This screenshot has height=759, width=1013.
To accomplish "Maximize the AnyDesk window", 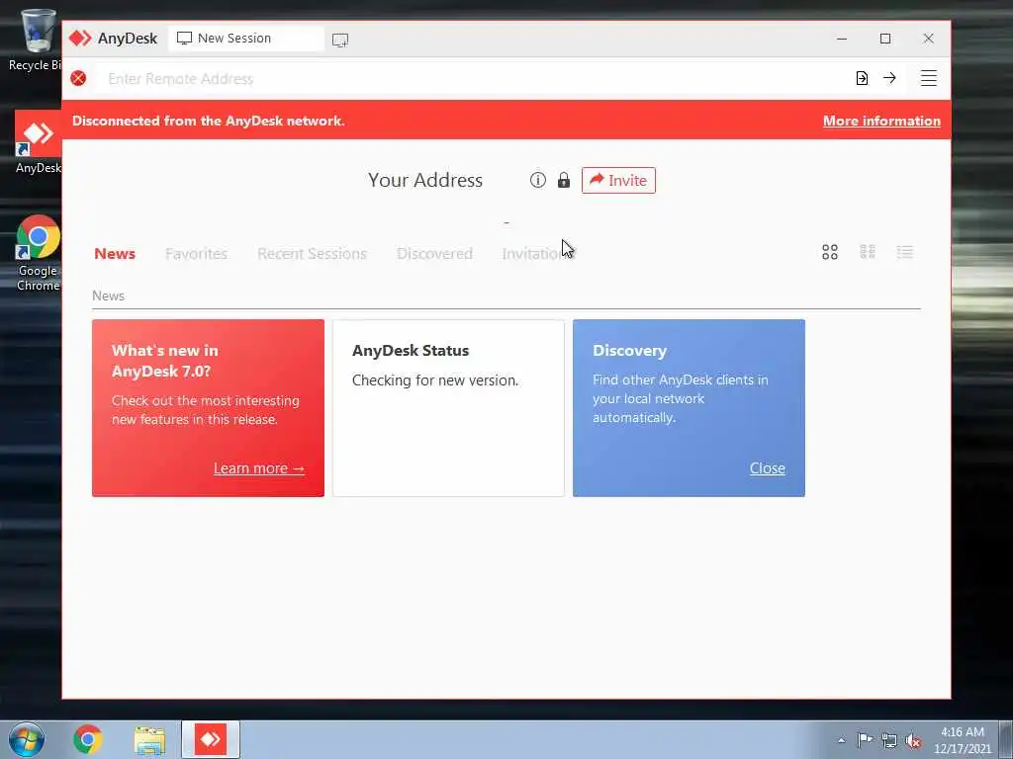I will point(885,39).
